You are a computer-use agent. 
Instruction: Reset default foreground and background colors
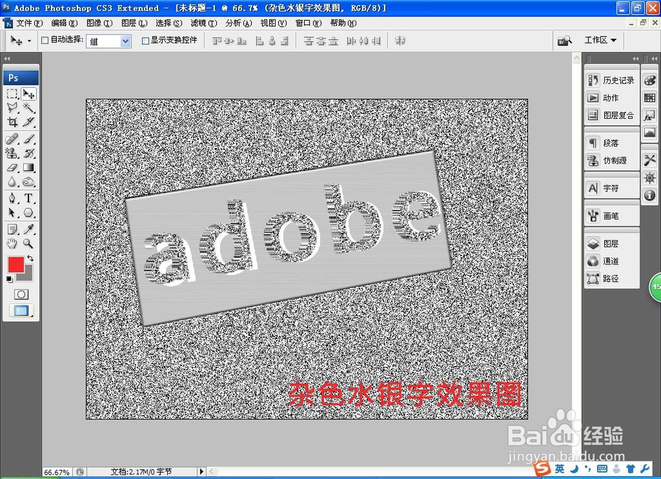pyautogui.click(x=9, y=279)
